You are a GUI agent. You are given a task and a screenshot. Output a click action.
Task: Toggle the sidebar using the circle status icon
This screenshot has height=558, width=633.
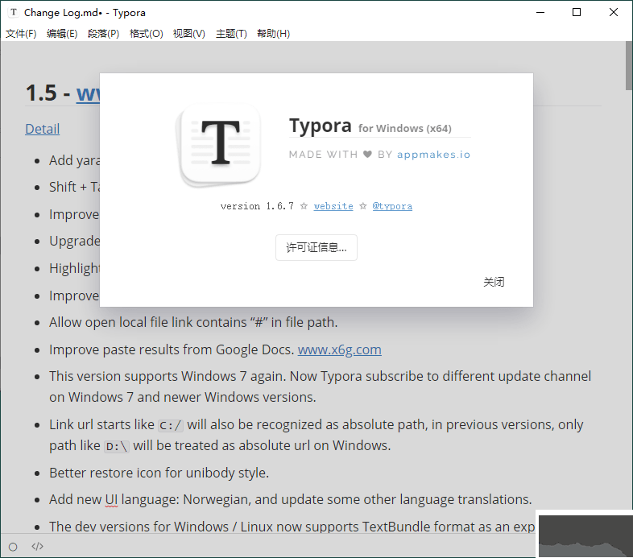point(13,547)
